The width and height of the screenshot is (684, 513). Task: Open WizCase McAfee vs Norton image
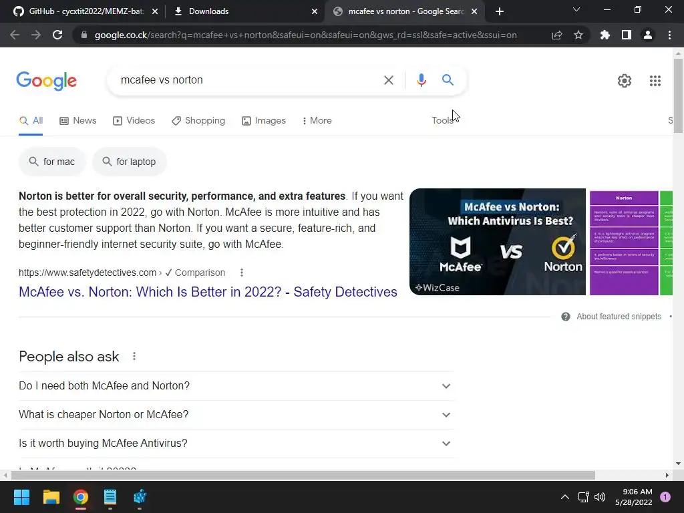point(497,242)
